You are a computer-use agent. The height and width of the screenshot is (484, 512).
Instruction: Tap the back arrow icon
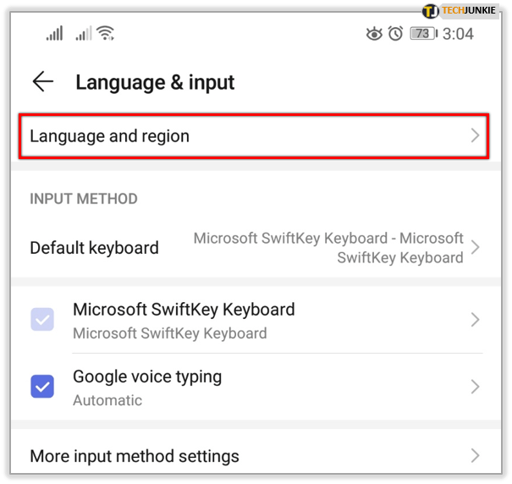point(43,81)
